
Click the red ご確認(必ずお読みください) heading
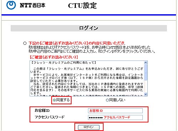(x=54, y=57)
